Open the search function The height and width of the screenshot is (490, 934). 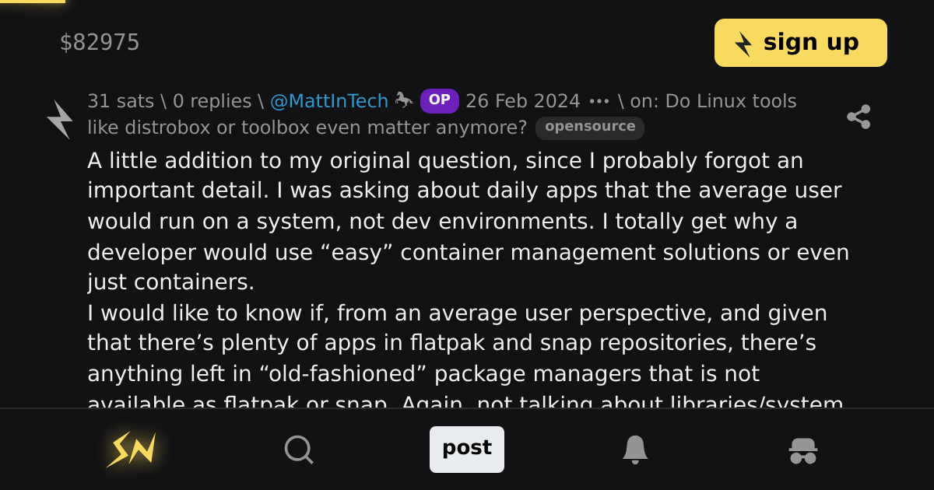pos(299,450)
